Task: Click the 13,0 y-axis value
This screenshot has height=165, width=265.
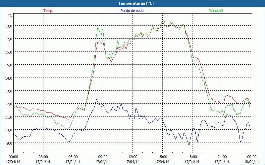Action: (9, 91)
